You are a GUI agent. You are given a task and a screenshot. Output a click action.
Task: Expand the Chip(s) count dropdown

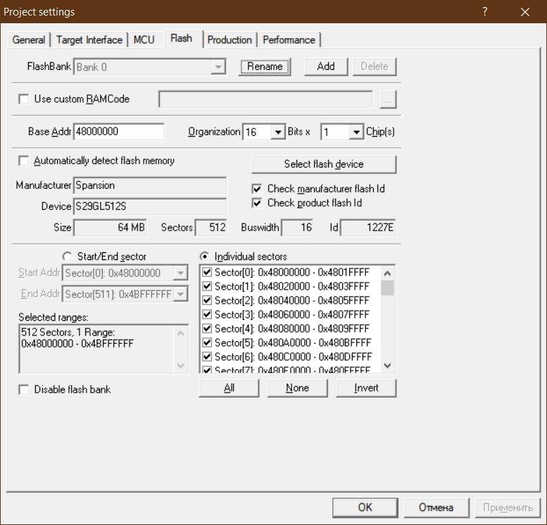pos(356,132)
